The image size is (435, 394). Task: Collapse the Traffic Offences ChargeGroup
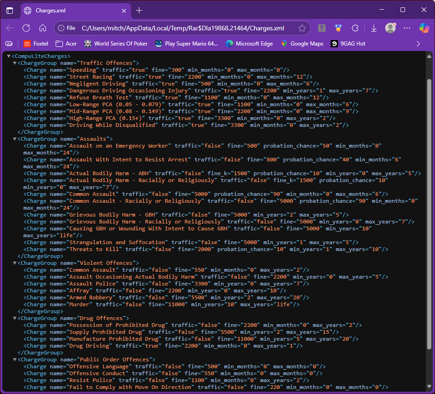pos(15,63)
